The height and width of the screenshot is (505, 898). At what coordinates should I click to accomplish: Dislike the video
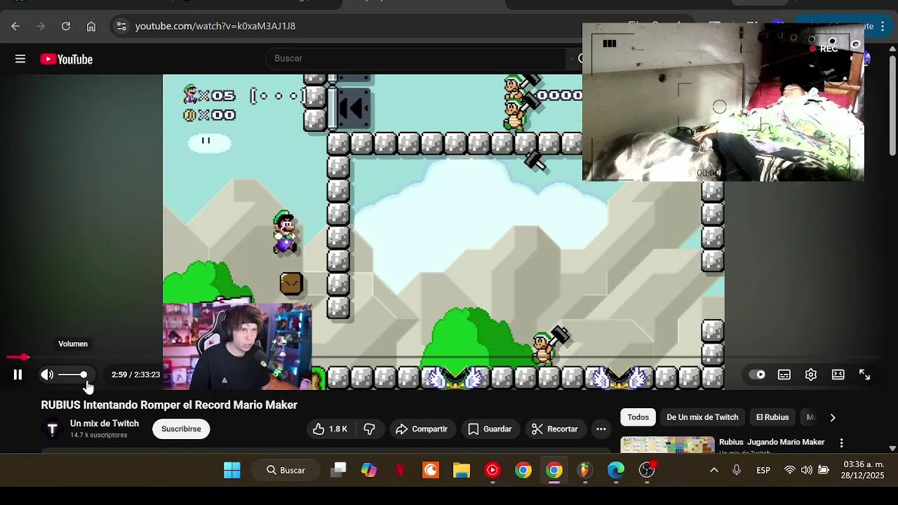click(370, 429)
